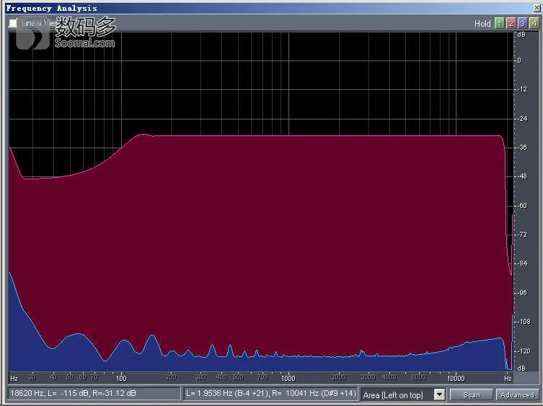543x406 pixels.
Task: Enable the Linear View checkbox
Action: coord(13,23)
